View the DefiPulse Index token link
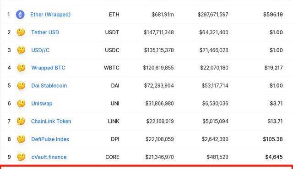Viewport: 293px width, 169px height. (x=50, y=139)
